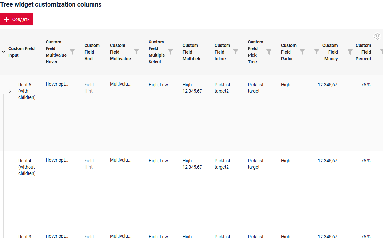The width and height of the screenshot is (383, 238).
Task: Filter the Custom Field Pick Tree column
Action: click(x=269, y=52)
